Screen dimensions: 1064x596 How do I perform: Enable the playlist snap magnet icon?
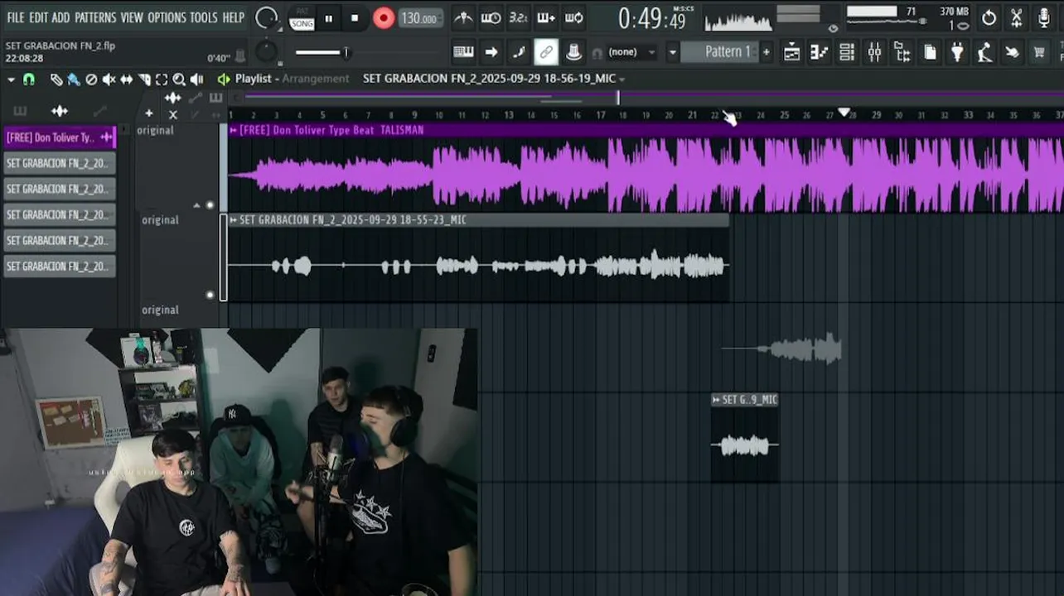click(x=29, y=79)
